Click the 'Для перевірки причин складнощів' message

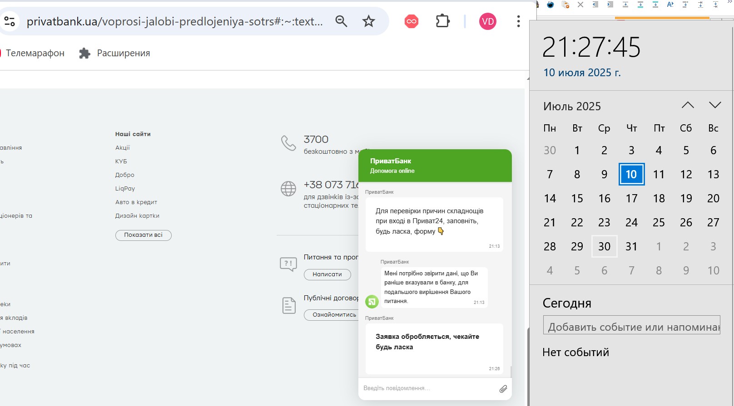[x=434, y=224]
